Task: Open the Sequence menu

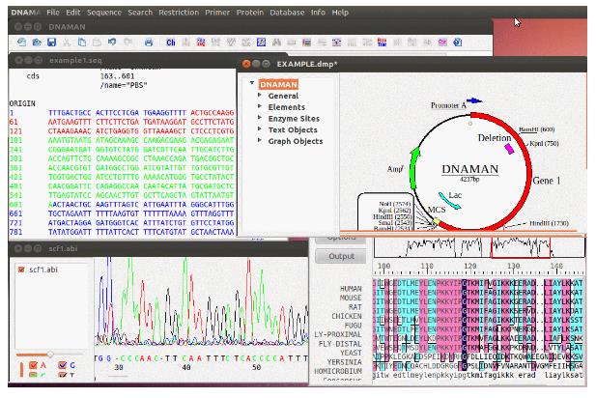Action: (x=103, y=13)
